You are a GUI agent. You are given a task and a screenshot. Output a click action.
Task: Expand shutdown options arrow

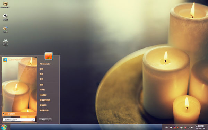click(x=50, y=120)
